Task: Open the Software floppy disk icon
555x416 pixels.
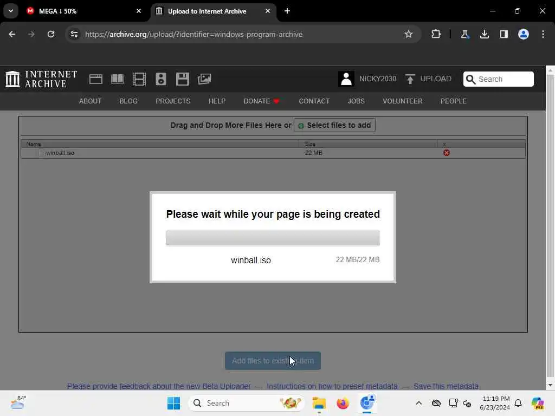Action: [182, 79]
